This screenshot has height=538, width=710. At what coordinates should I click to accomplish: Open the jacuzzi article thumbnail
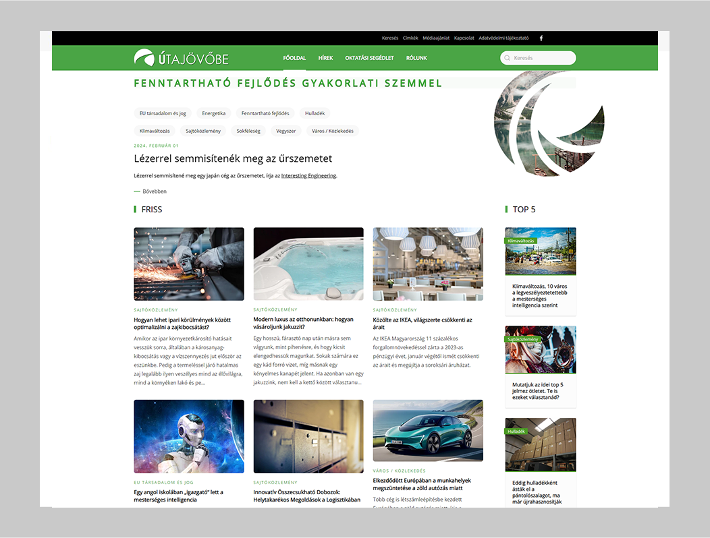tap(308, 264)
